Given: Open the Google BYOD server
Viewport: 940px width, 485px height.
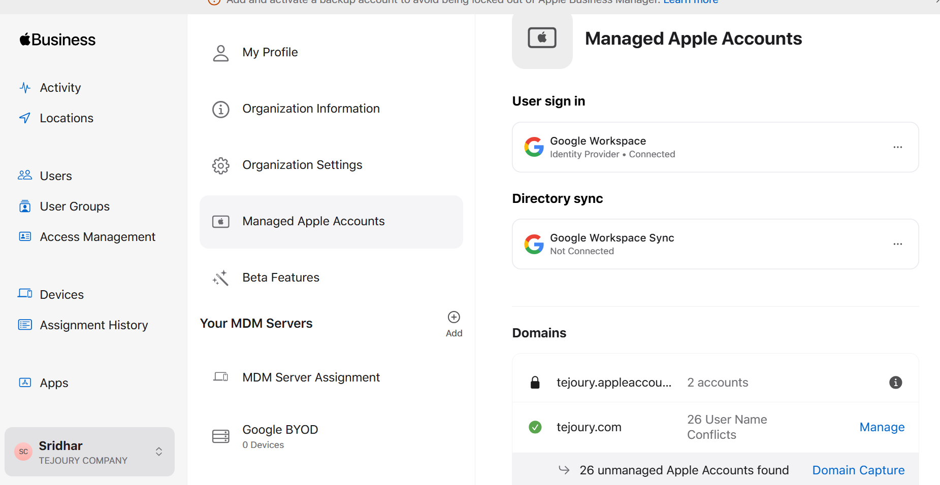Looking at the screenshot, I should coord(280,436).
